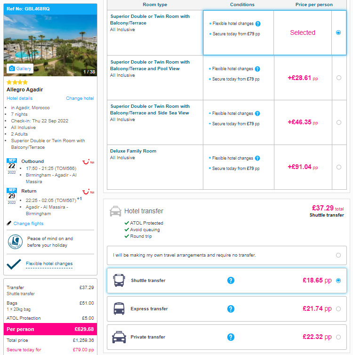Click the Private transfer taxi icon
The image size is (353, 355).
click(x=119, y=337)
